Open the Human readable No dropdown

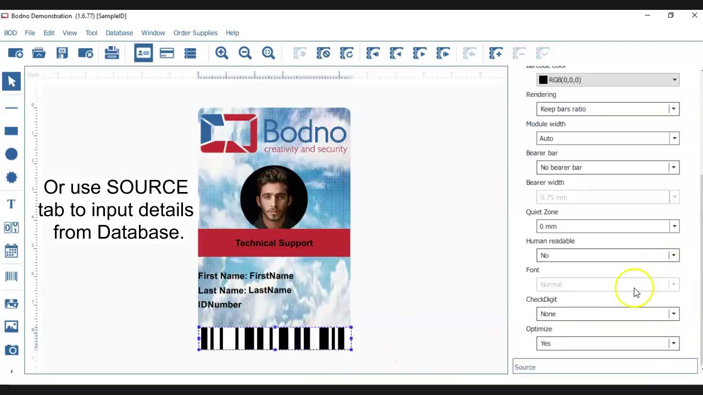(x=608, y=256)
